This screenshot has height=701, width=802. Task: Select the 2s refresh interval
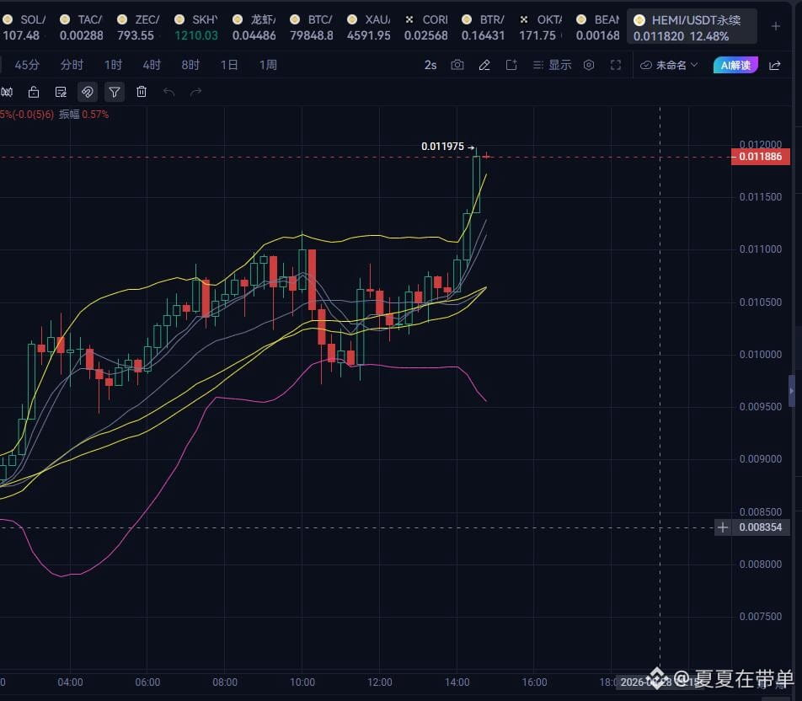pyautogui.click(x=430, y=65)
